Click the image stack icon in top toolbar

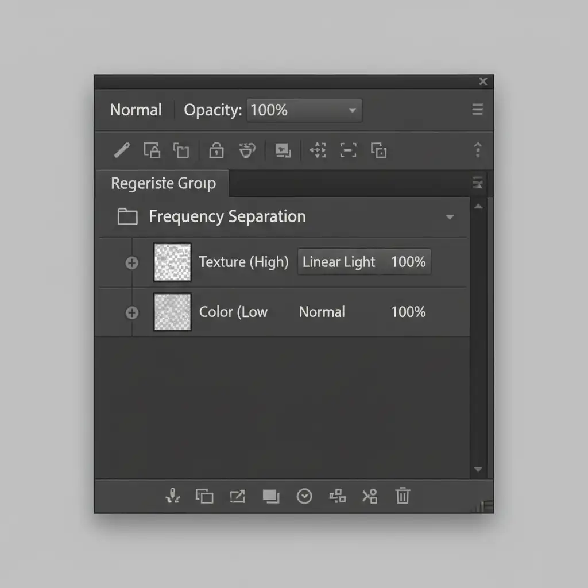(x=283, y=150)
